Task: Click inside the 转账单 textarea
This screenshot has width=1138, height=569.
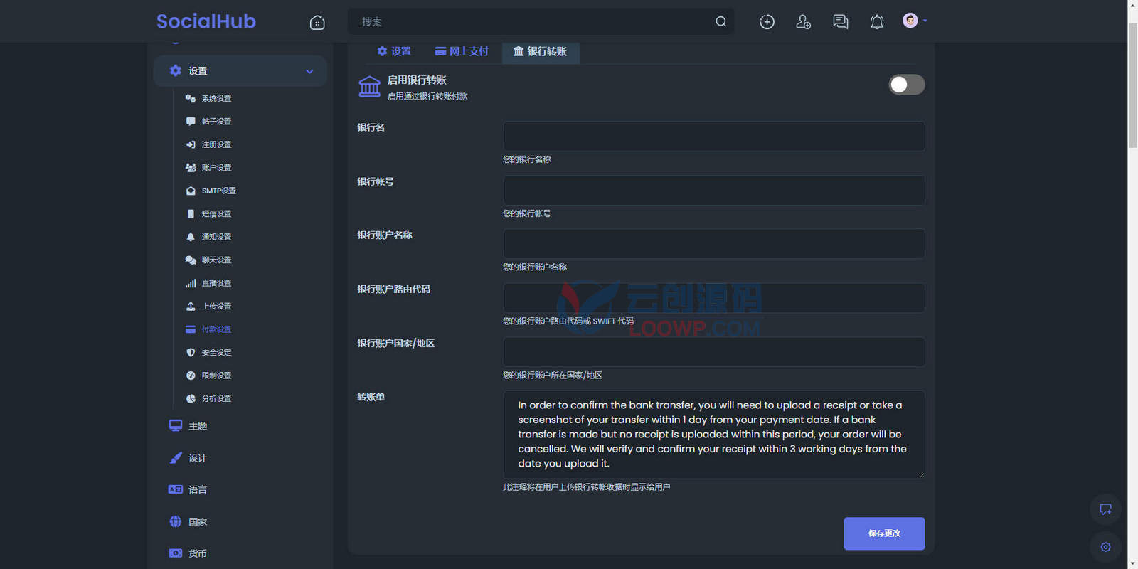Action: point(714,435)
